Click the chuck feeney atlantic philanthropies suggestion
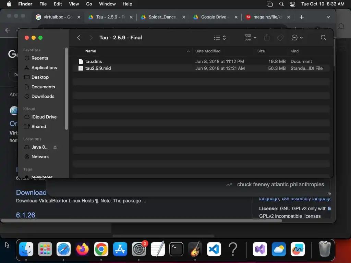This screenshot has width=351, height=263. [x=280, y=184]
